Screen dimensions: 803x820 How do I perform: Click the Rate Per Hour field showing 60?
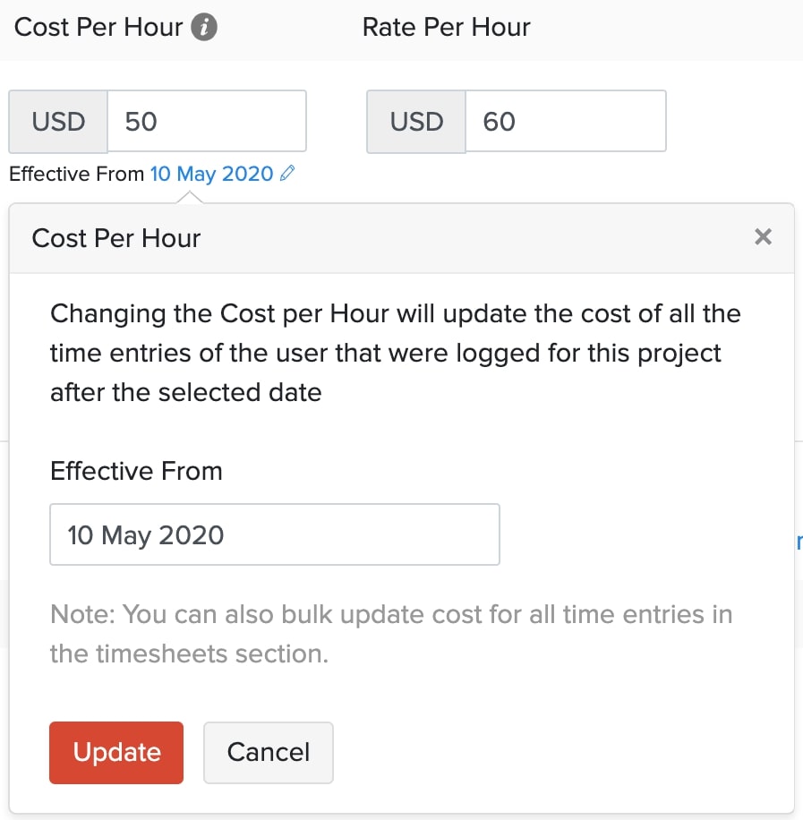pos(565,121)
